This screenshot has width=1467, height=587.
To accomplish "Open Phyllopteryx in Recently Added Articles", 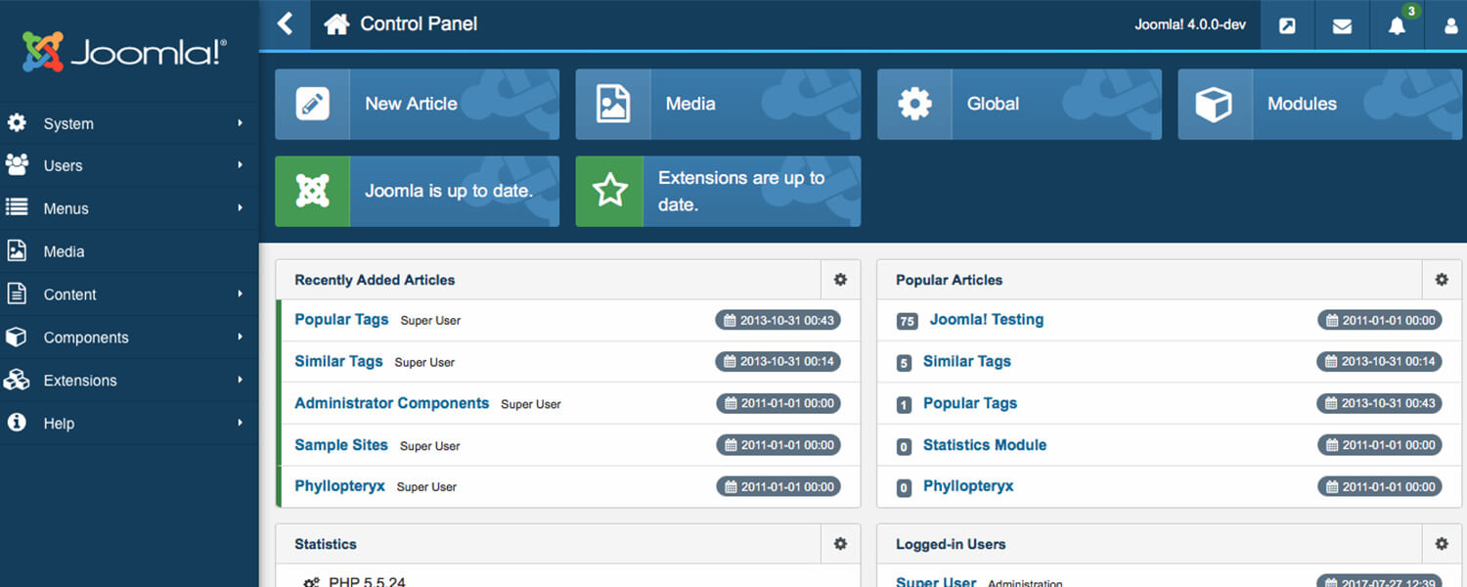I will (339, 486).
